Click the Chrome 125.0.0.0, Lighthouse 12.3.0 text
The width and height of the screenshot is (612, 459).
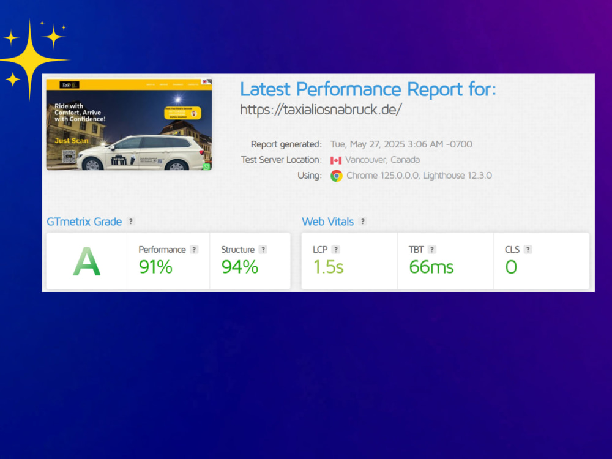(x=419, y=176)
